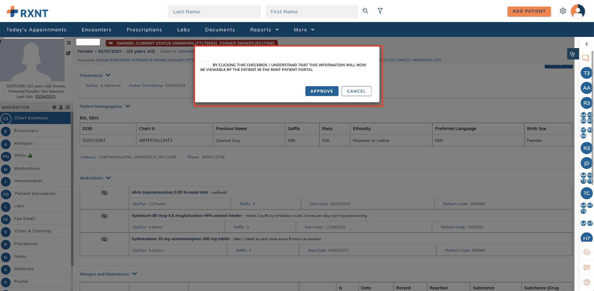Click the search magnifier icon

coord(365,11)
